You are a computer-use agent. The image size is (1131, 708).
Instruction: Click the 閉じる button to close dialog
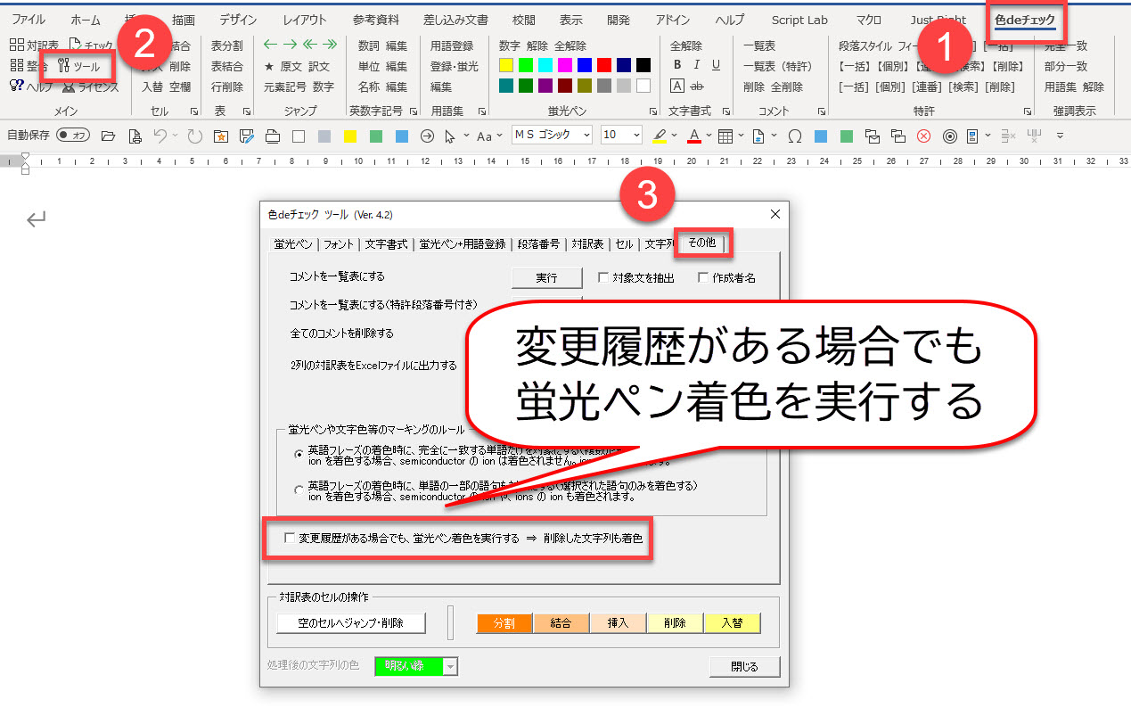(x=744, y=666)
